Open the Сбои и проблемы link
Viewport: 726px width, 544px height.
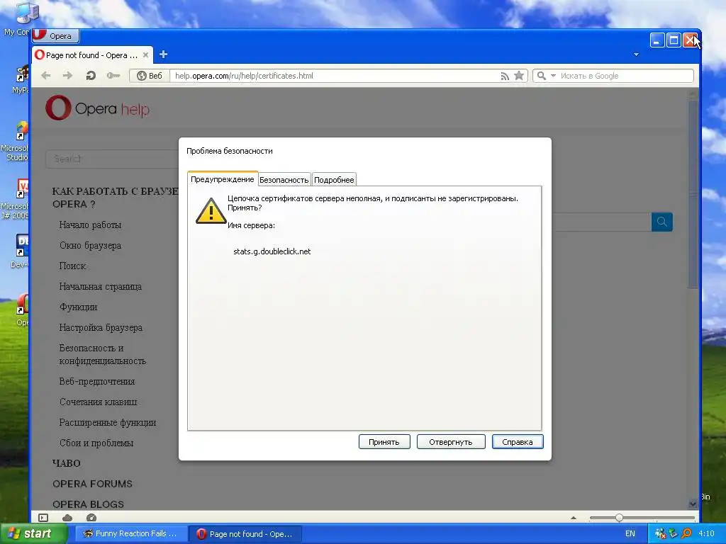click(96, 443)
